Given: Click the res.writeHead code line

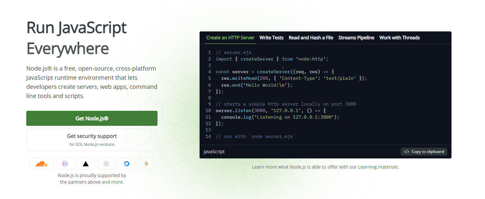Looking at the screenshot, I should pyautogui.click(x=294, y=78).
